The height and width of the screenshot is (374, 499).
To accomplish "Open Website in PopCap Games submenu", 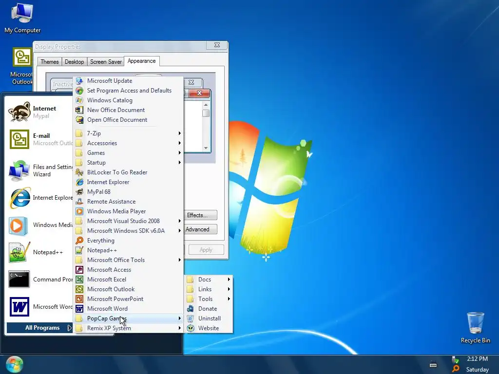I will pyautogui.click(x=209, y=328).
